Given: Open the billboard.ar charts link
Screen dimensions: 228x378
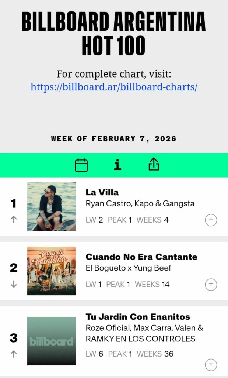Looking at the screenshot, I should tap(114, 87).
